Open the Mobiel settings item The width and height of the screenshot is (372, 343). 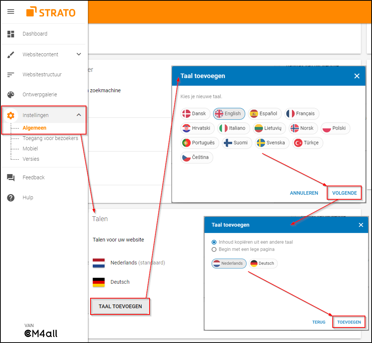(x=30, y=149)
